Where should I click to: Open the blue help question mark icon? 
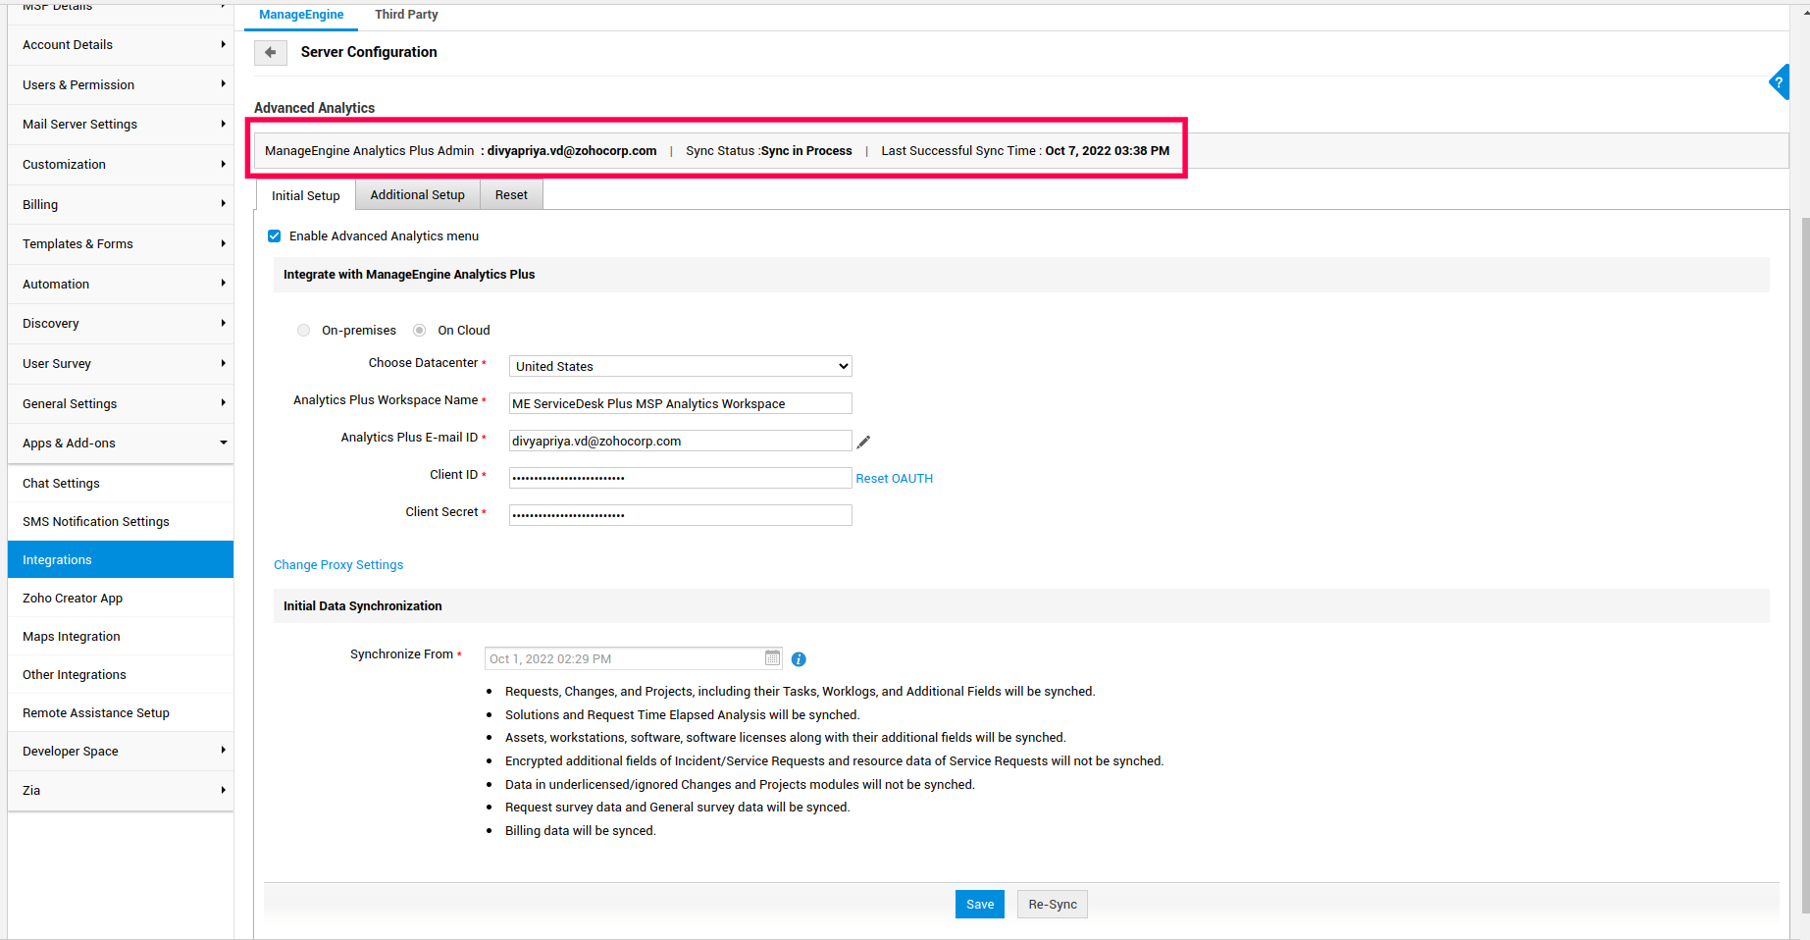click(x=1779, y=82)
